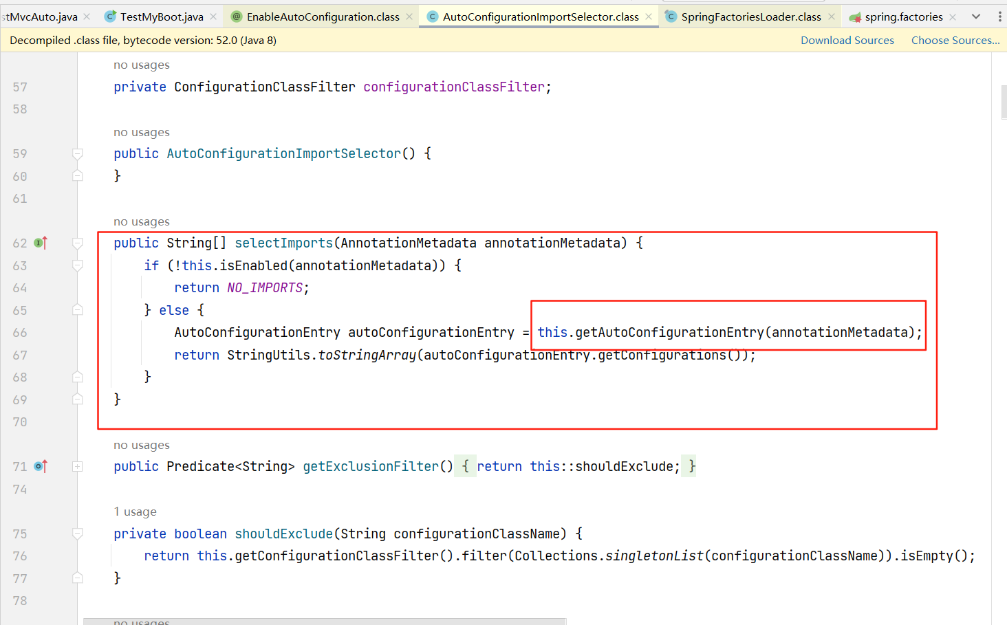This screenshot has width=1007, height=625.
Task: Collapse selectImports method on line 62
Action: pyautogui.click(x=78, y=243)
